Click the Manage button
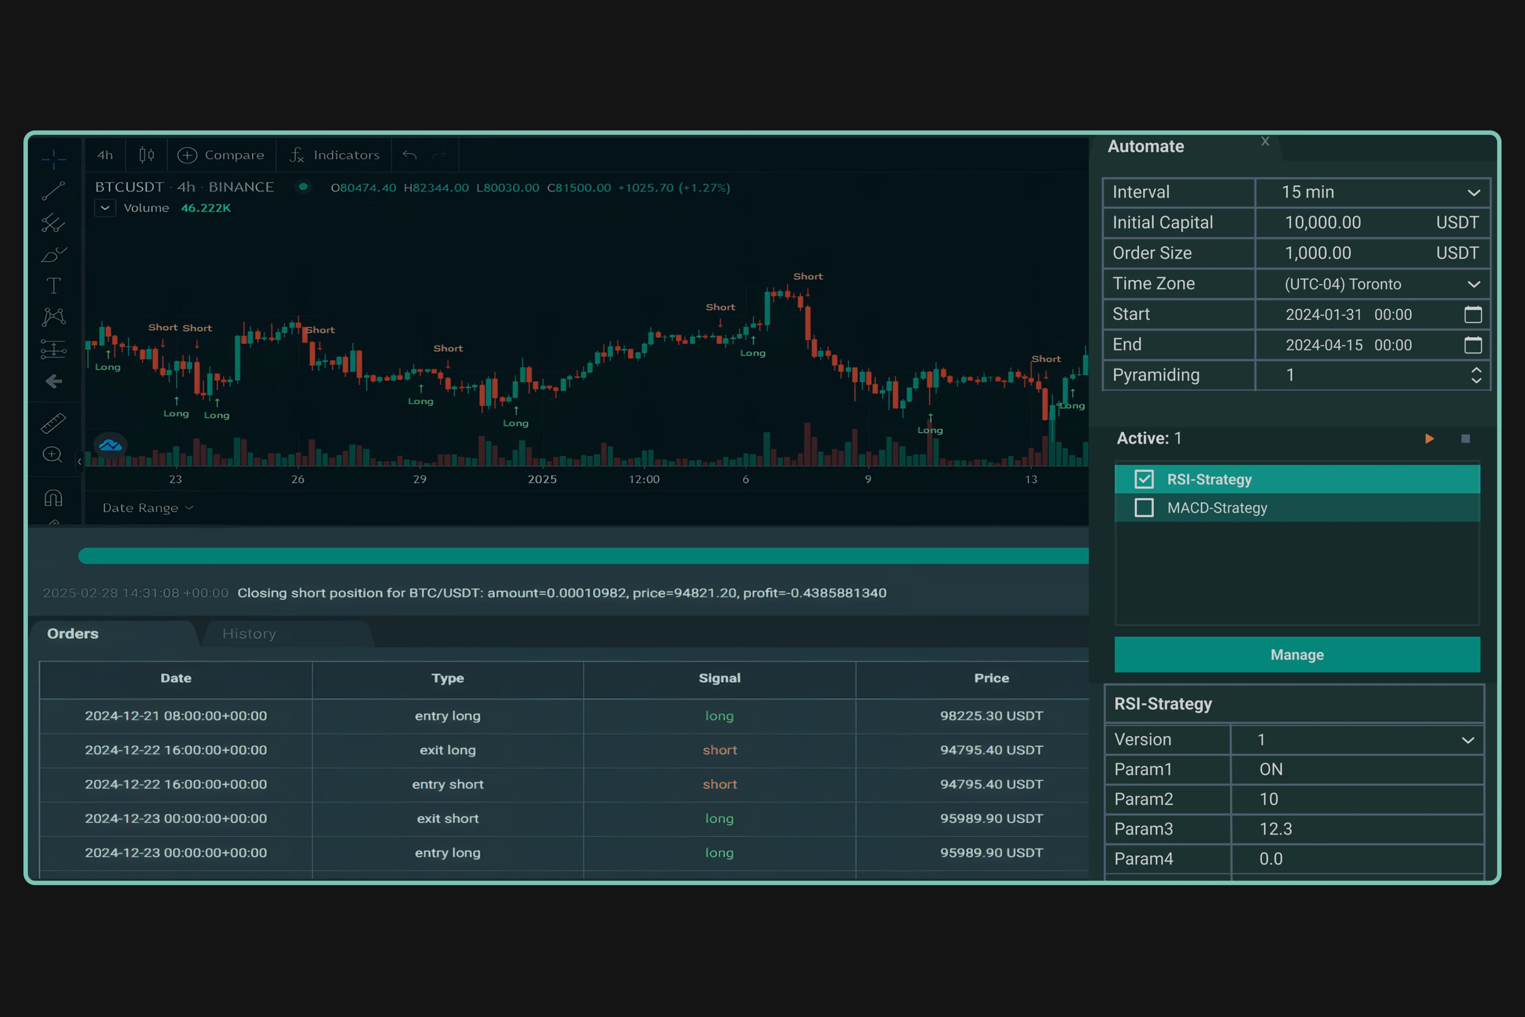 pyautogui.click(x=1297, y=655)
